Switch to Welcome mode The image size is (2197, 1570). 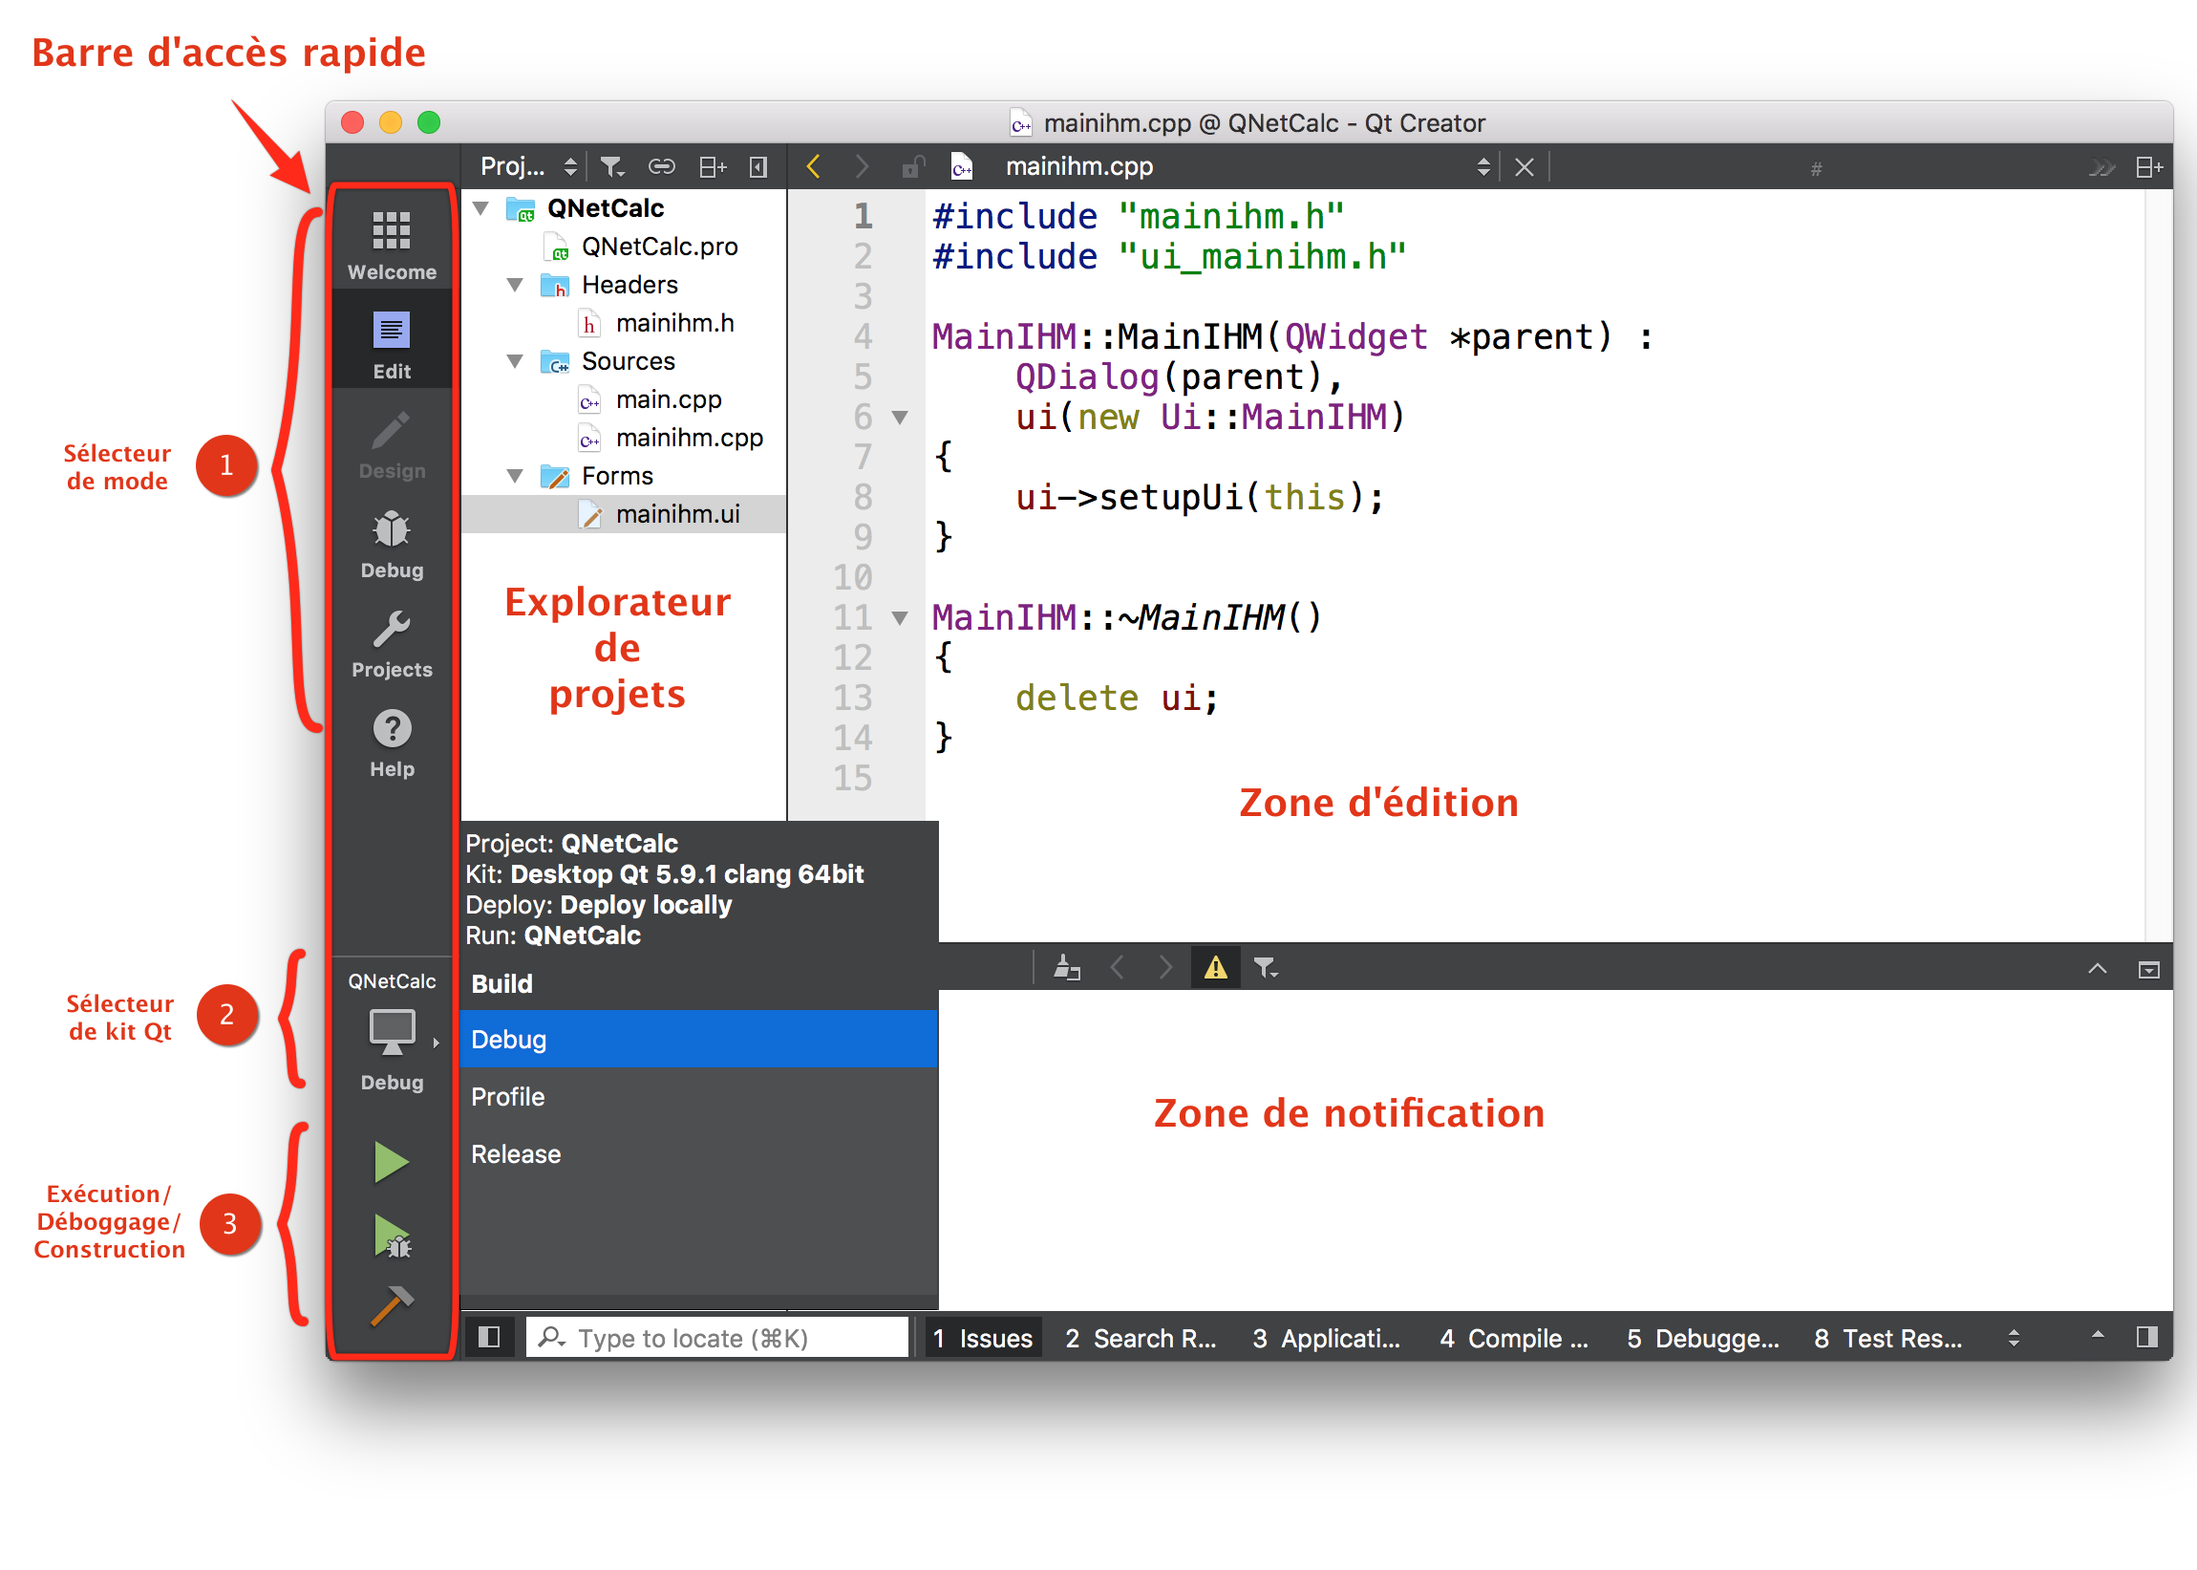(x=392, y=245)
